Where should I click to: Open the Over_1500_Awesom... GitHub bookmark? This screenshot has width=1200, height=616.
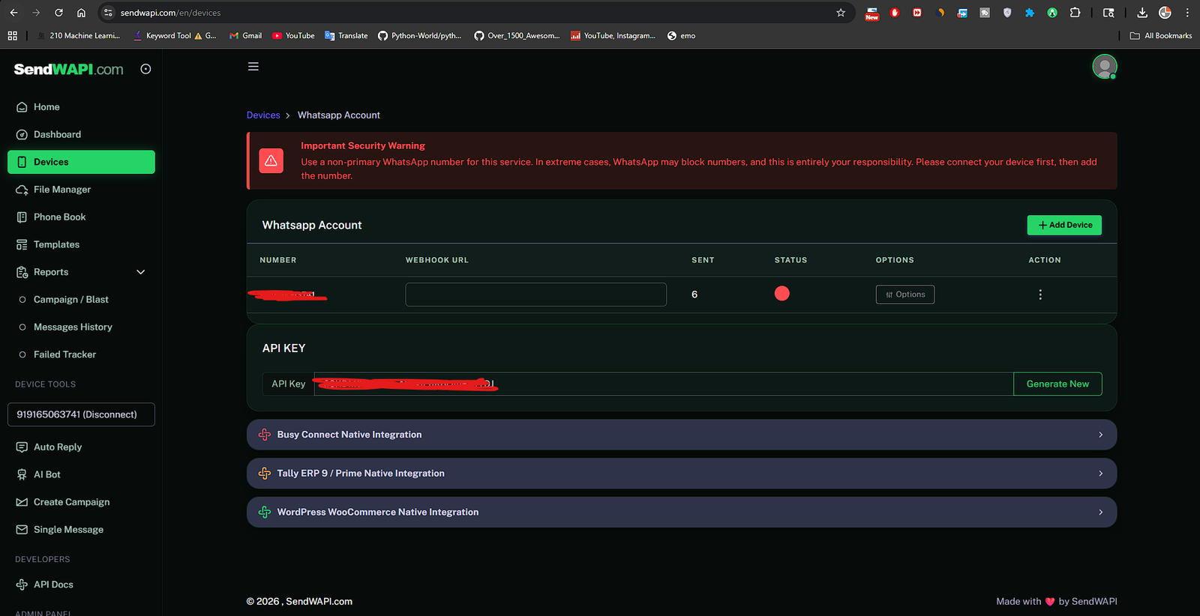point(517,35)
